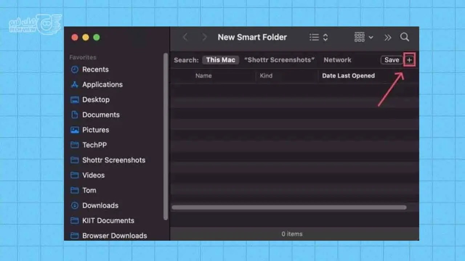Image resolution: width=465 pixels, height=261 pixels.
Task: Click the Documents file icon in sidebar
Action: (x=74, y=115)
